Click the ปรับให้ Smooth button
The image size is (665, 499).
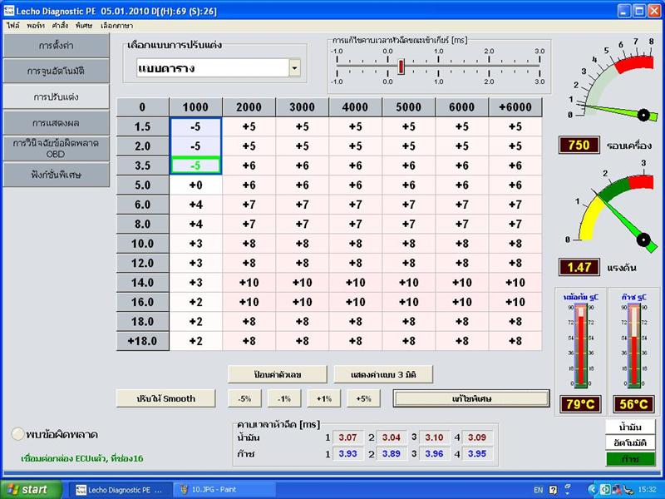165,398
